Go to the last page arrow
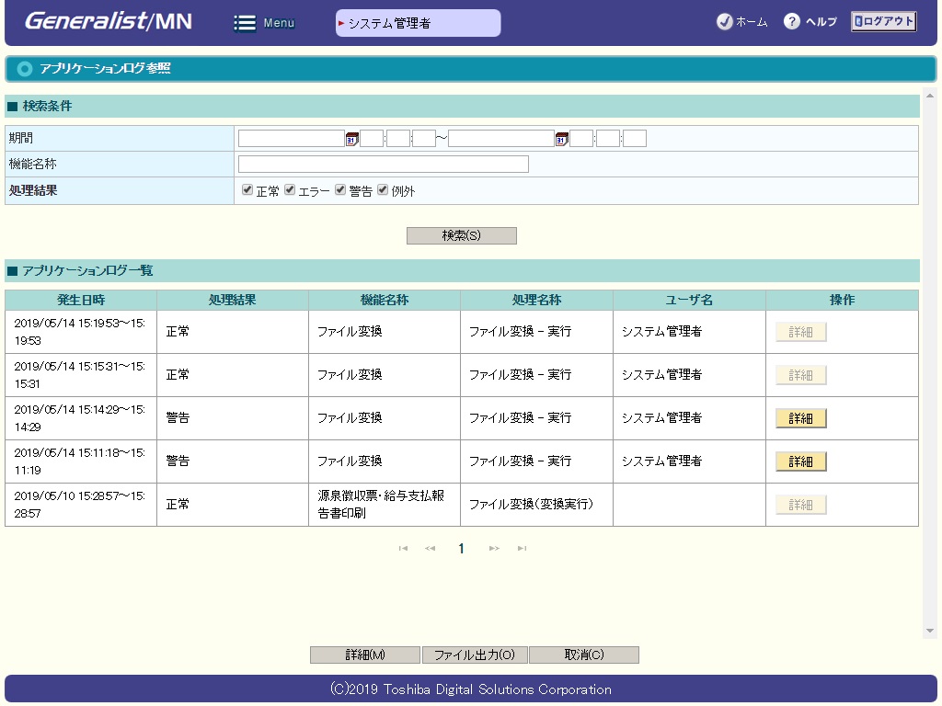 (x=522, y=549)
